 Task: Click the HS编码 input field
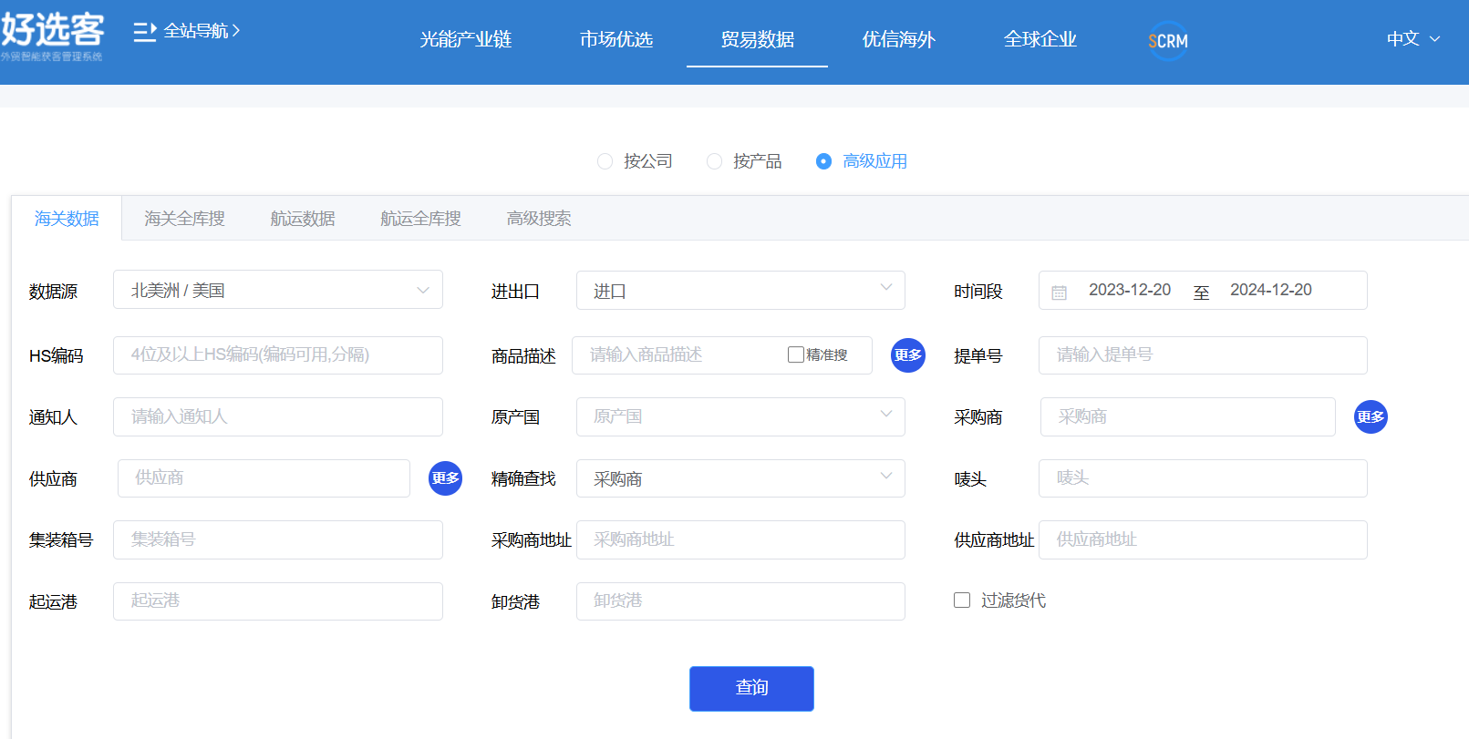click(x=277, y=355)
